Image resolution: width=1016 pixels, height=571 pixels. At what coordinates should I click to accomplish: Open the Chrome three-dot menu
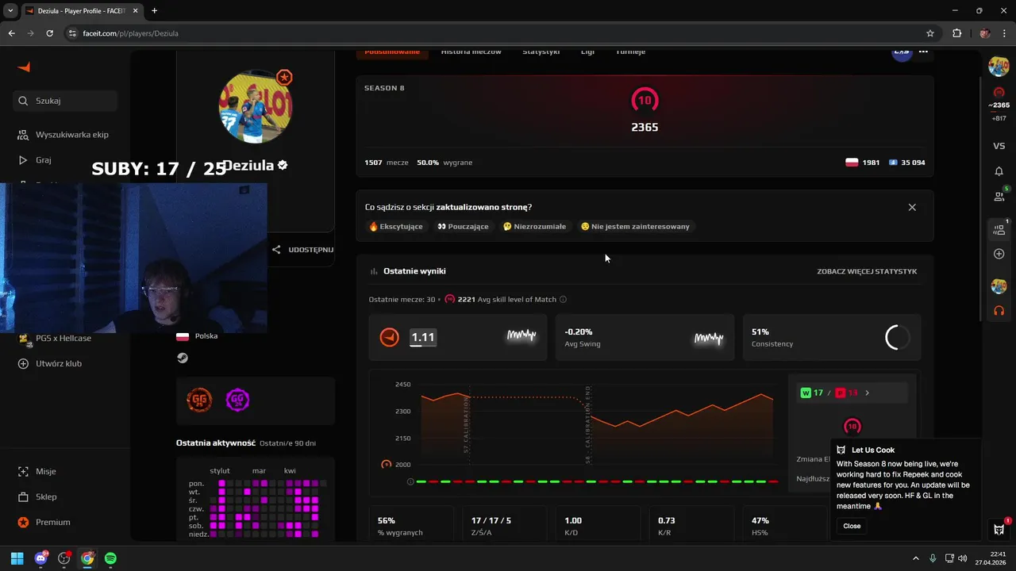1005,33
